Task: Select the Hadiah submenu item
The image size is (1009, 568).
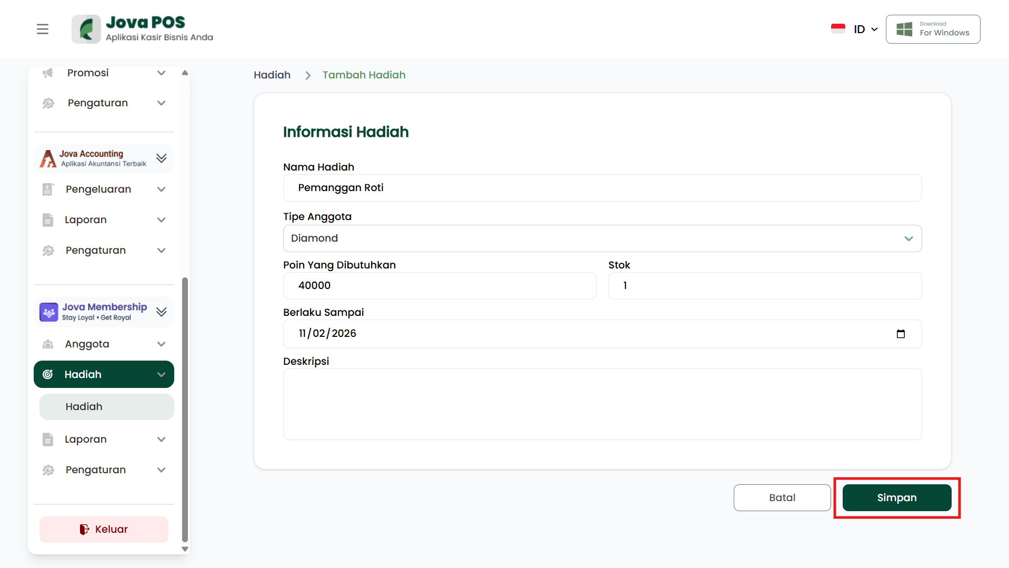Action: (106, 407)
